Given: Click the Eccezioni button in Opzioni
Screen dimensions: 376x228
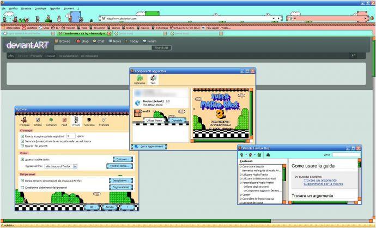Looking at the screenshot, I should [x=123, y=159].
